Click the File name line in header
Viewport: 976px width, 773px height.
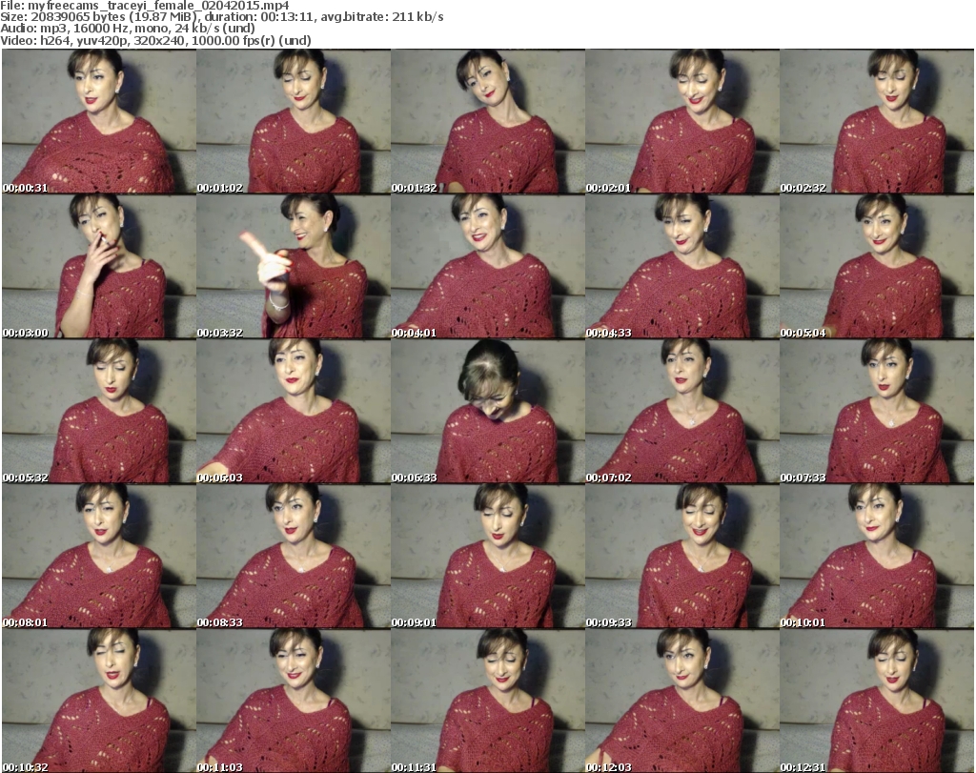tap(145, 6)
